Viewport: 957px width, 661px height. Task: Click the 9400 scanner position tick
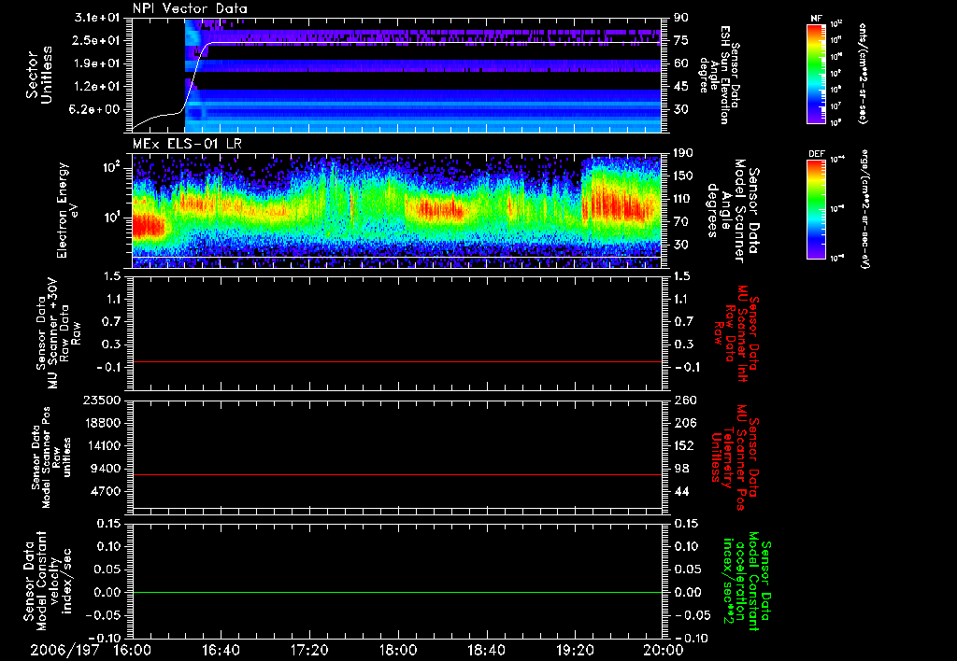(x=106, y=469)
